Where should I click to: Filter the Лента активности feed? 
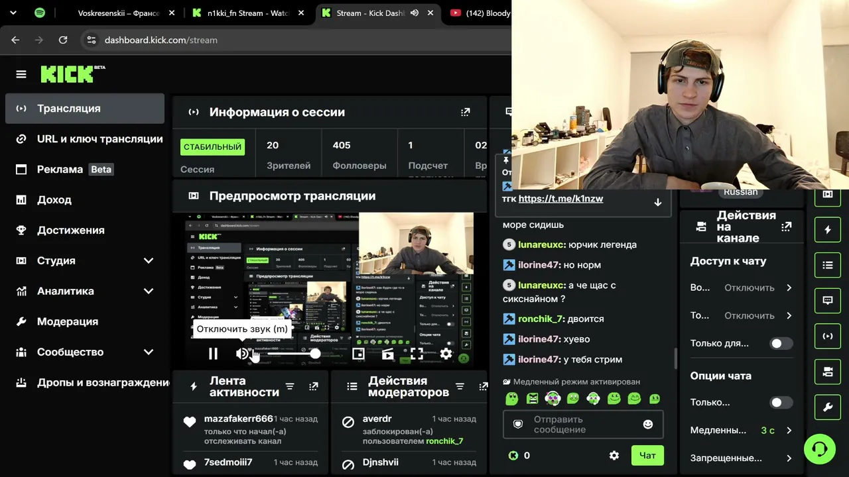tap(290, 386)
